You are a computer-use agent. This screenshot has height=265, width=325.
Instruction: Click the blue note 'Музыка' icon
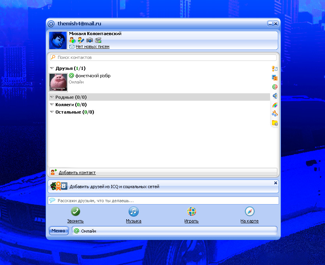[x=134, y=212]
